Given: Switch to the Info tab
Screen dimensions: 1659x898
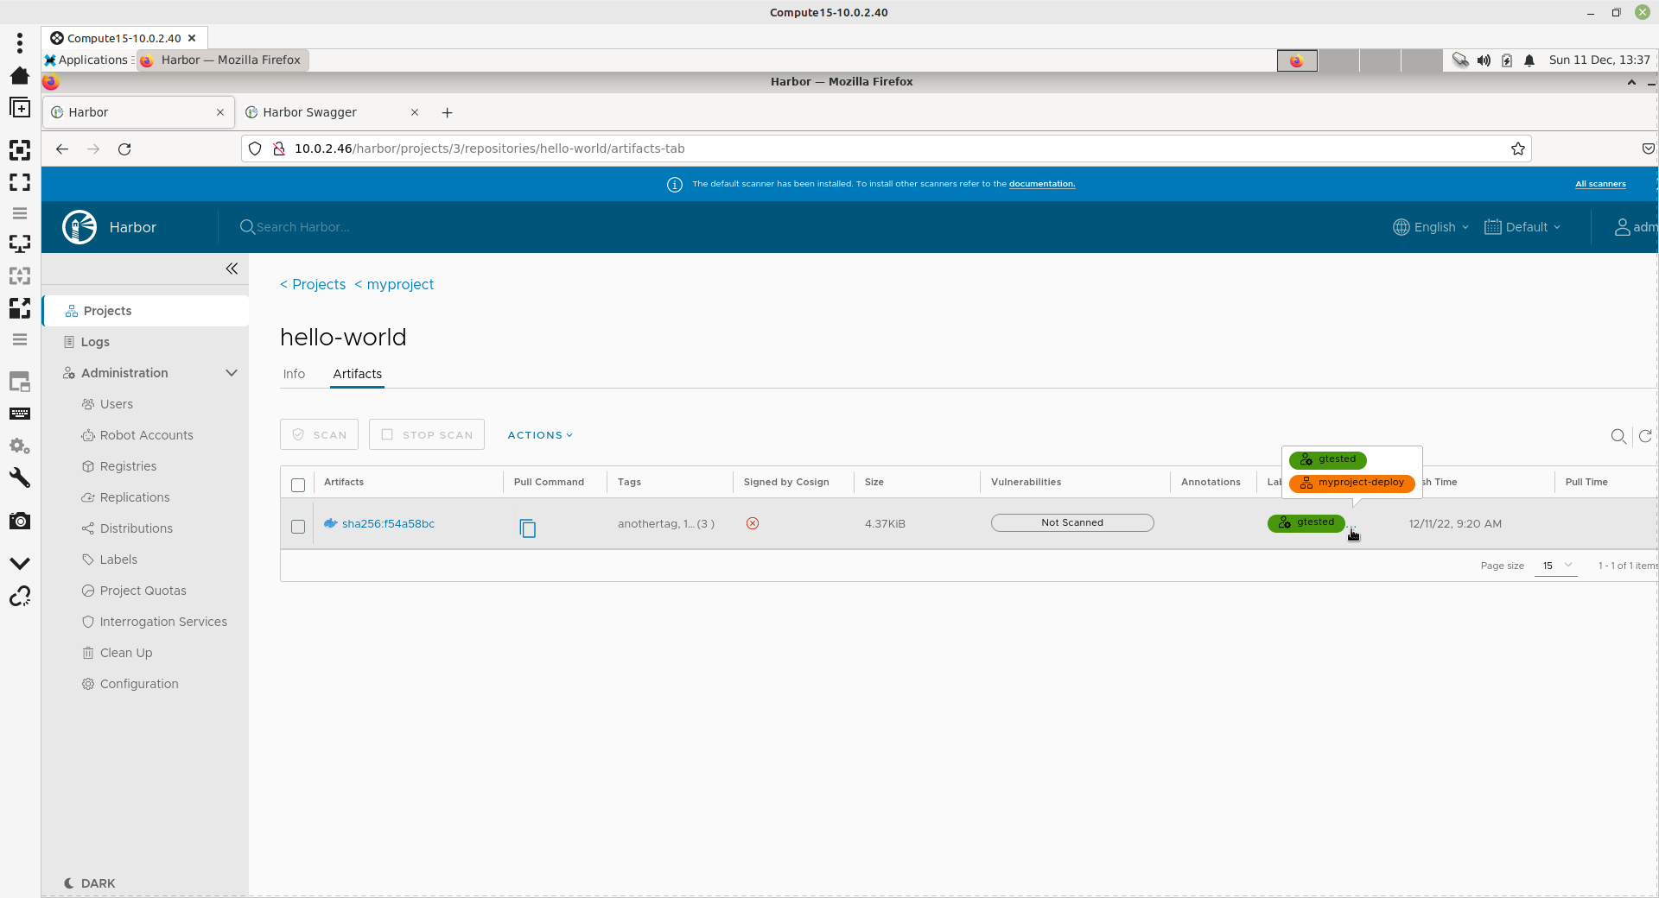Looking at the screenshot, I should 294,374.
